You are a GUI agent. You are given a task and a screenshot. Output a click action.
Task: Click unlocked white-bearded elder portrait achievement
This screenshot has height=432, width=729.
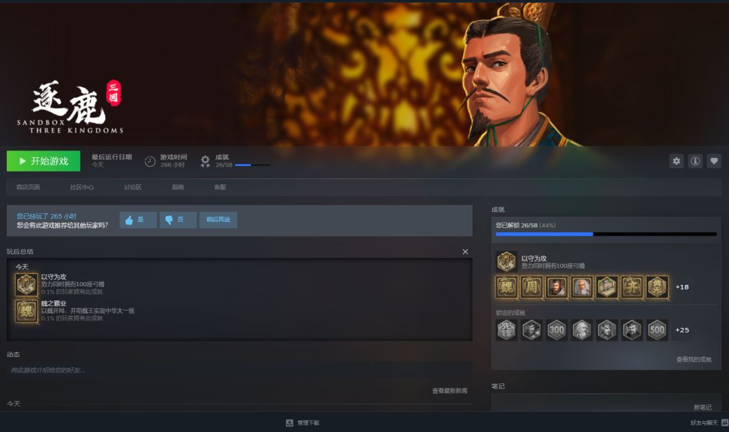pos(582,288)
